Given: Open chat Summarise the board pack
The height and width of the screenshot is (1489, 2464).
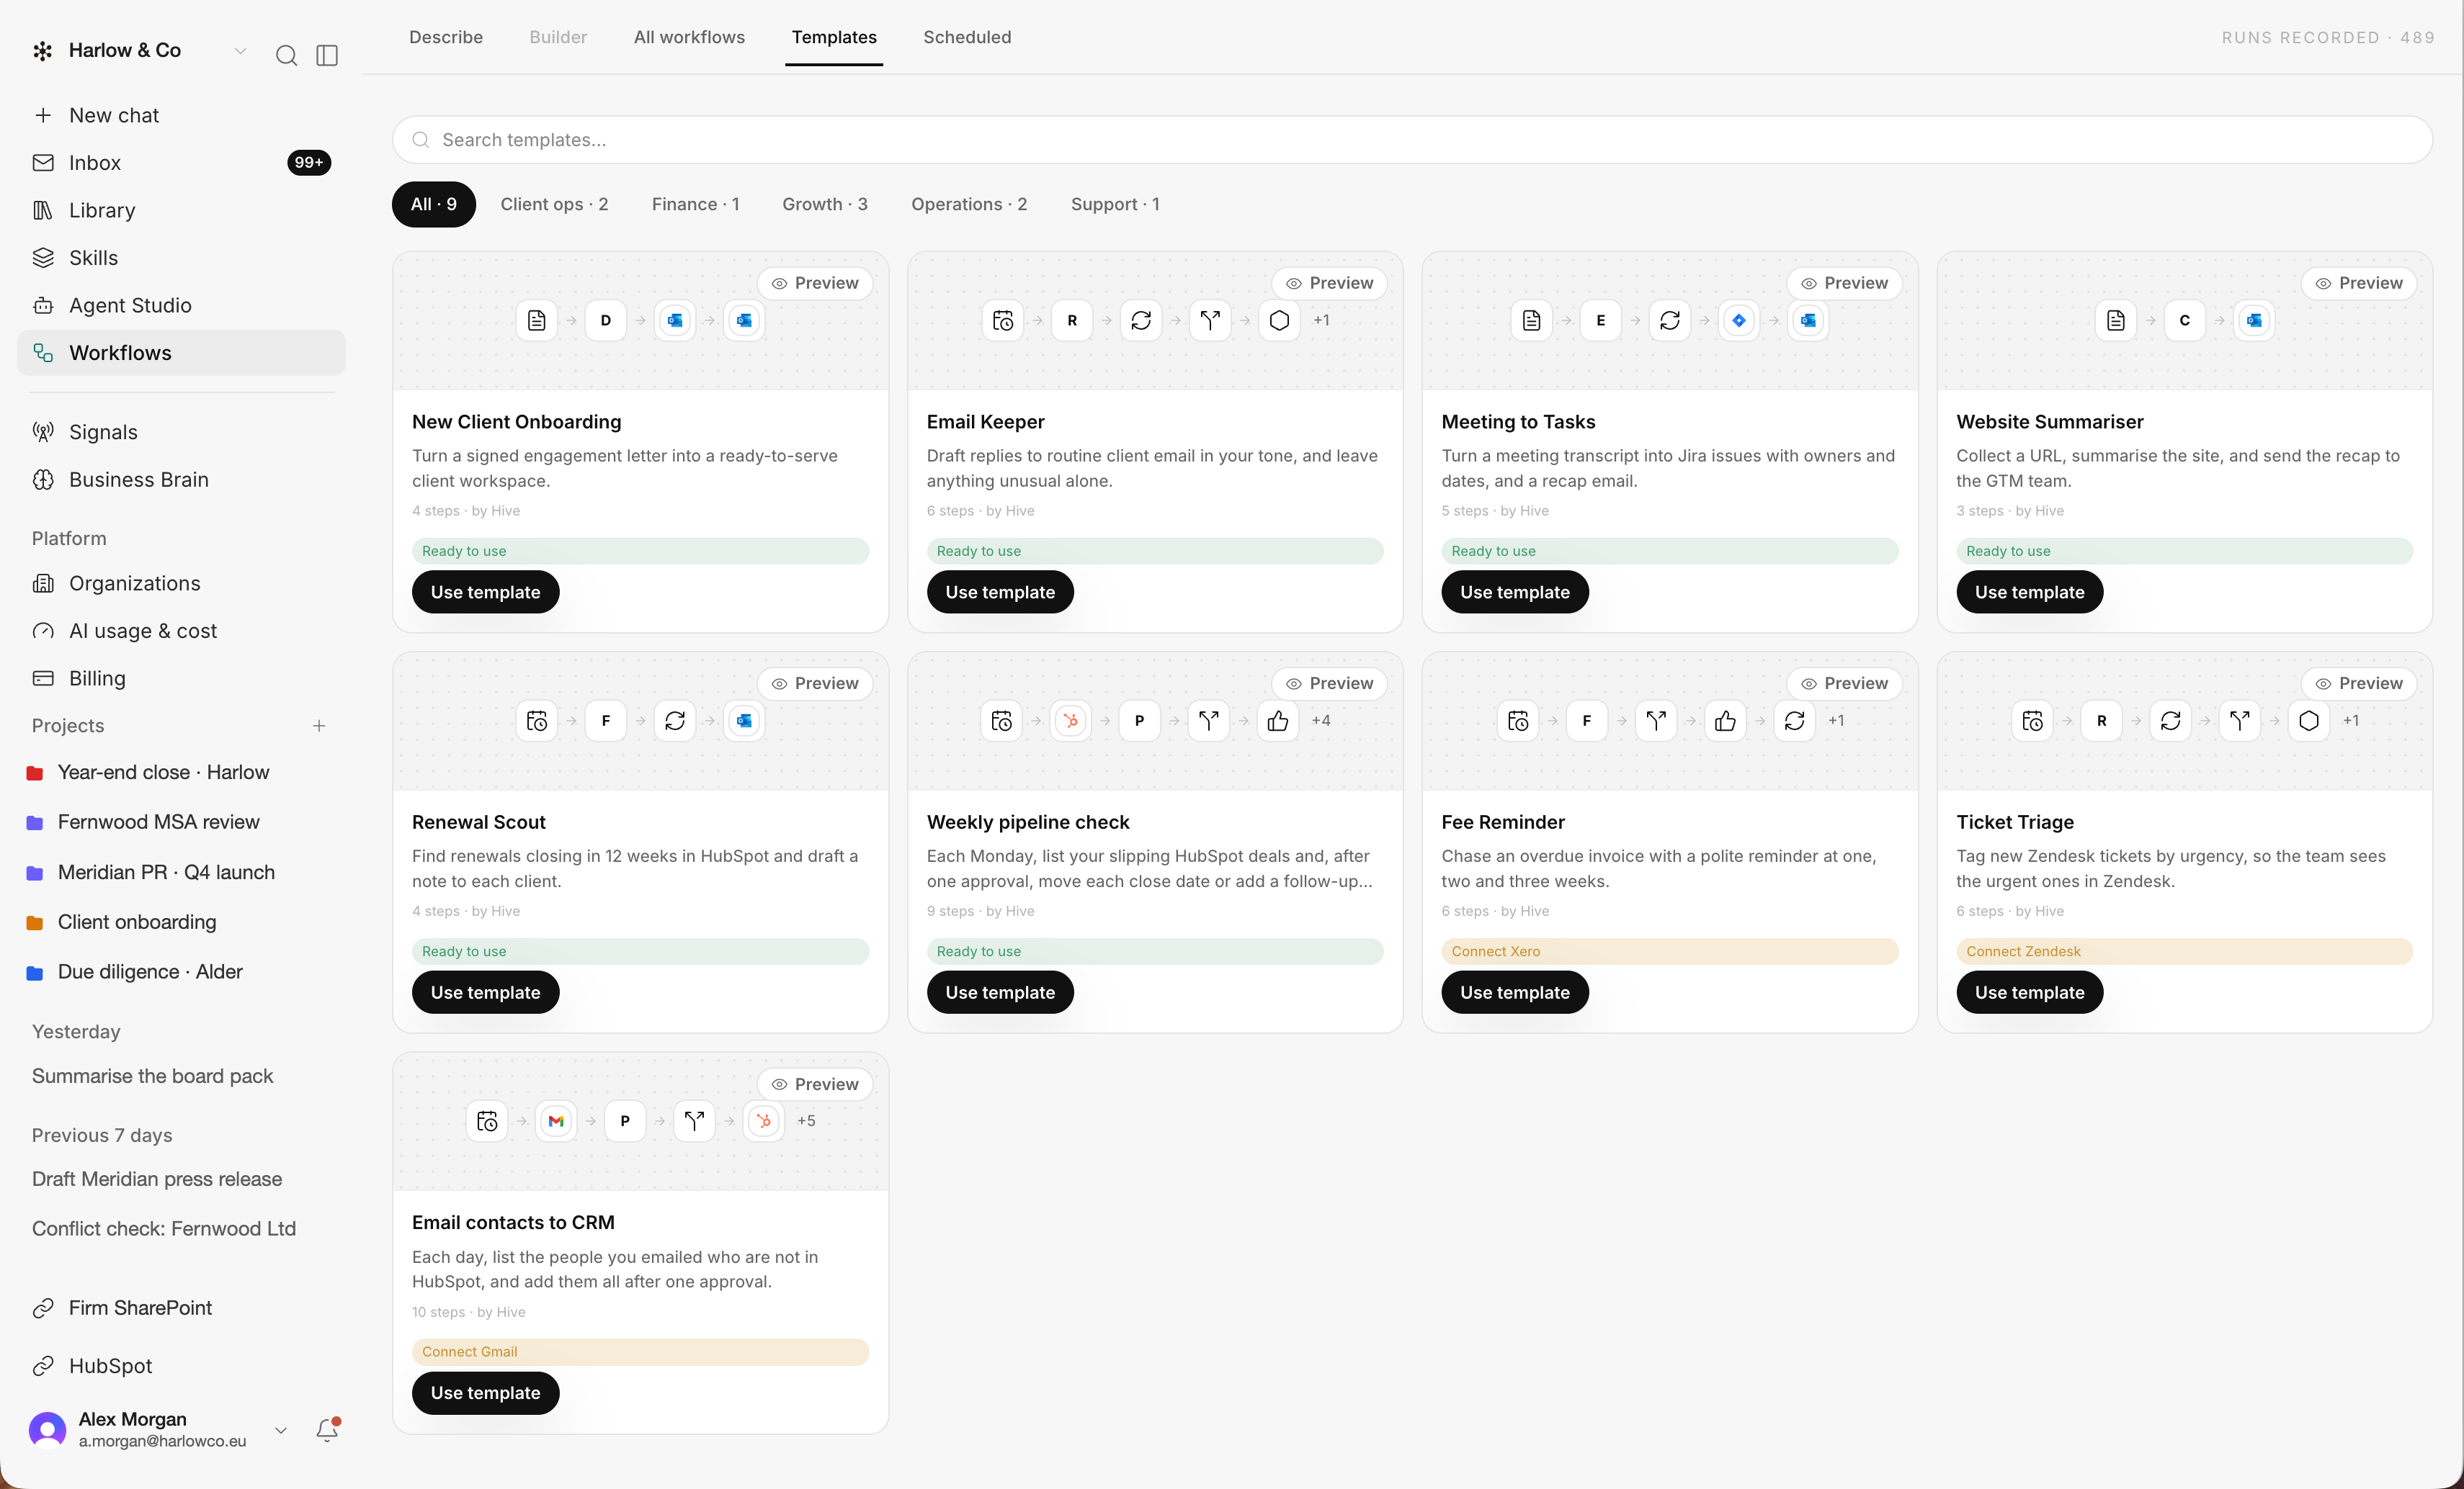Looking at the screenshot, I should [152, 1076].
